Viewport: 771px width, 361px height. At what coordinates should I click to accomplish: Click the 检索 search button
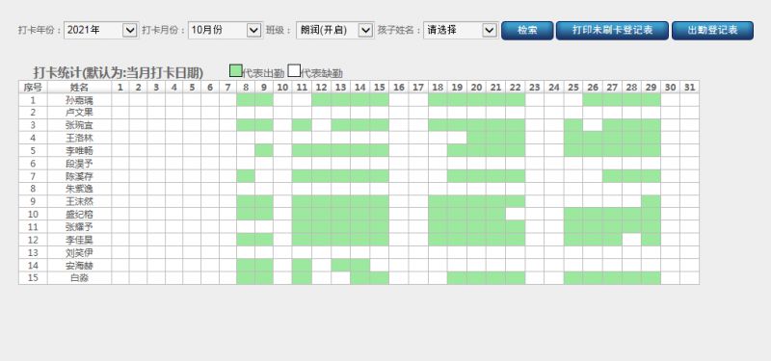tap(527, 31)
